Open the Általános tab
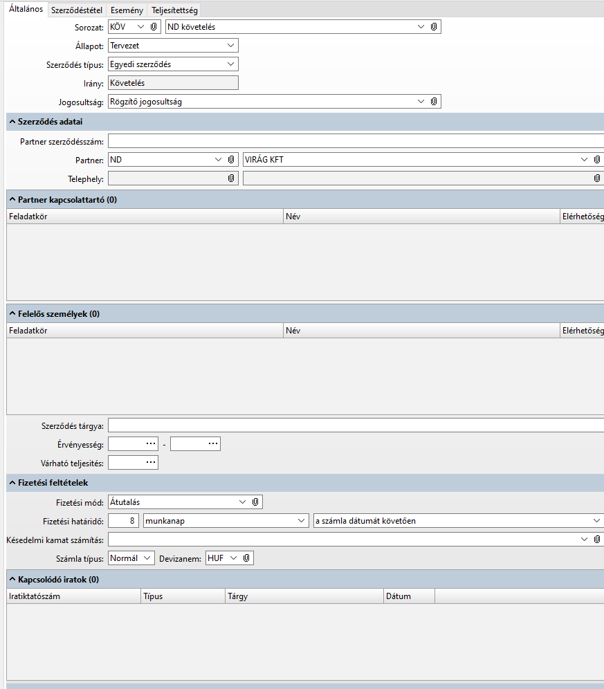 pos(26,9)
